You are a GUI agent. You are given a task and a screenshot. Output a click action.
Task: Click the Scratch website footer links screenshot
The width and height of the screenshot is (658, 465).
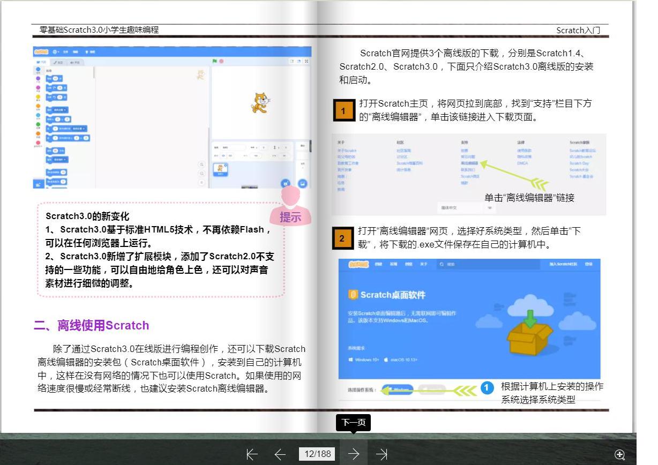469,174
